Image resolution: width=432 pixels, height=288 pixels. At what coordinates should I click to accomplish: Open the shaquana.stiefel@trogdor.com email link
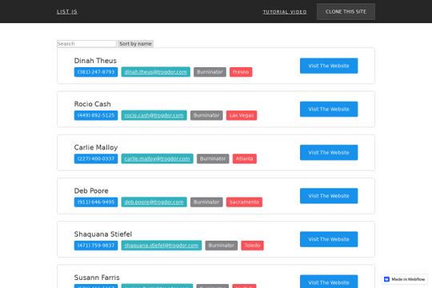point(162,246)
